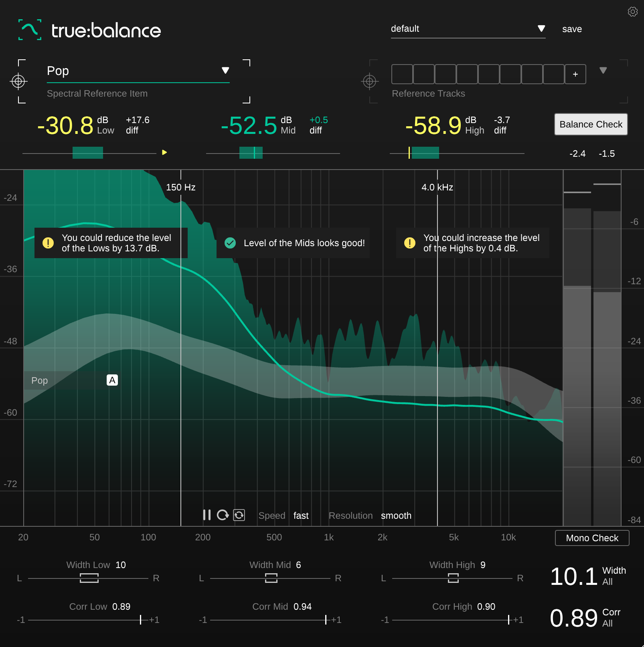
Task: Click the 4.0 kHz crossover label
Action: click(437, 187)
